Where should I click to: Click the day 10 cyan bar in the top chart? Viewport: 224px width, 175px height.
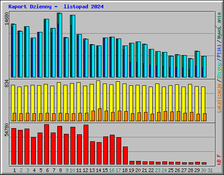[x=73, y=46]
